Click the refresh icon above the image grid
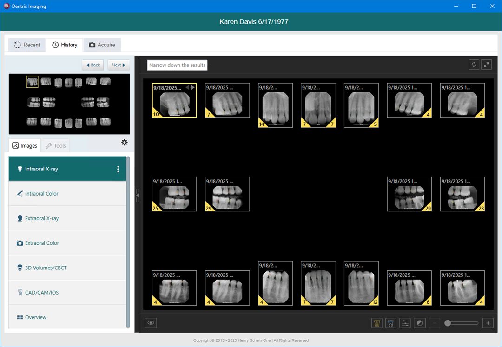Image resolution: width=502 pixels, height=347 pixels. point(474,65)
